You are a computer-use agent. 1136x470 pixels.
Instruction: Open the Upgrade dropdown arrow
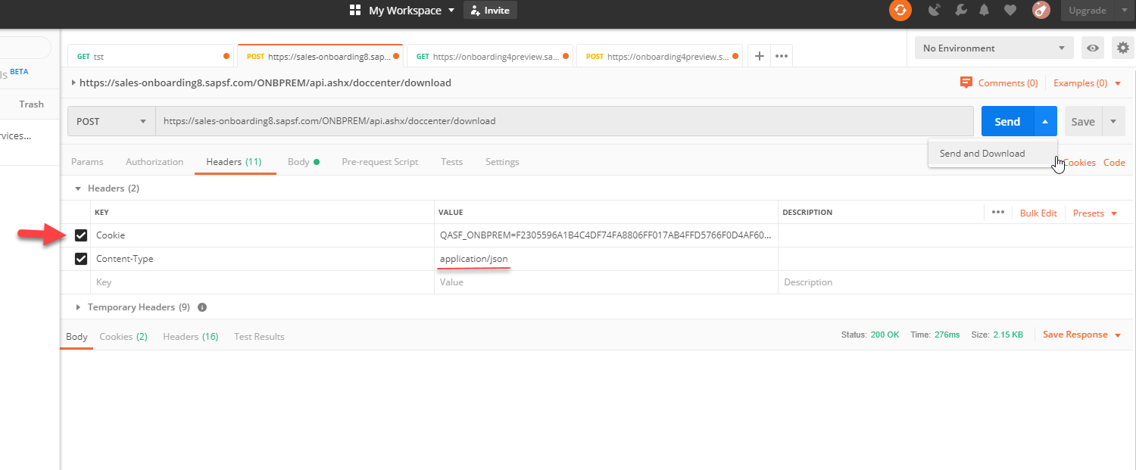click(1124, 11)
